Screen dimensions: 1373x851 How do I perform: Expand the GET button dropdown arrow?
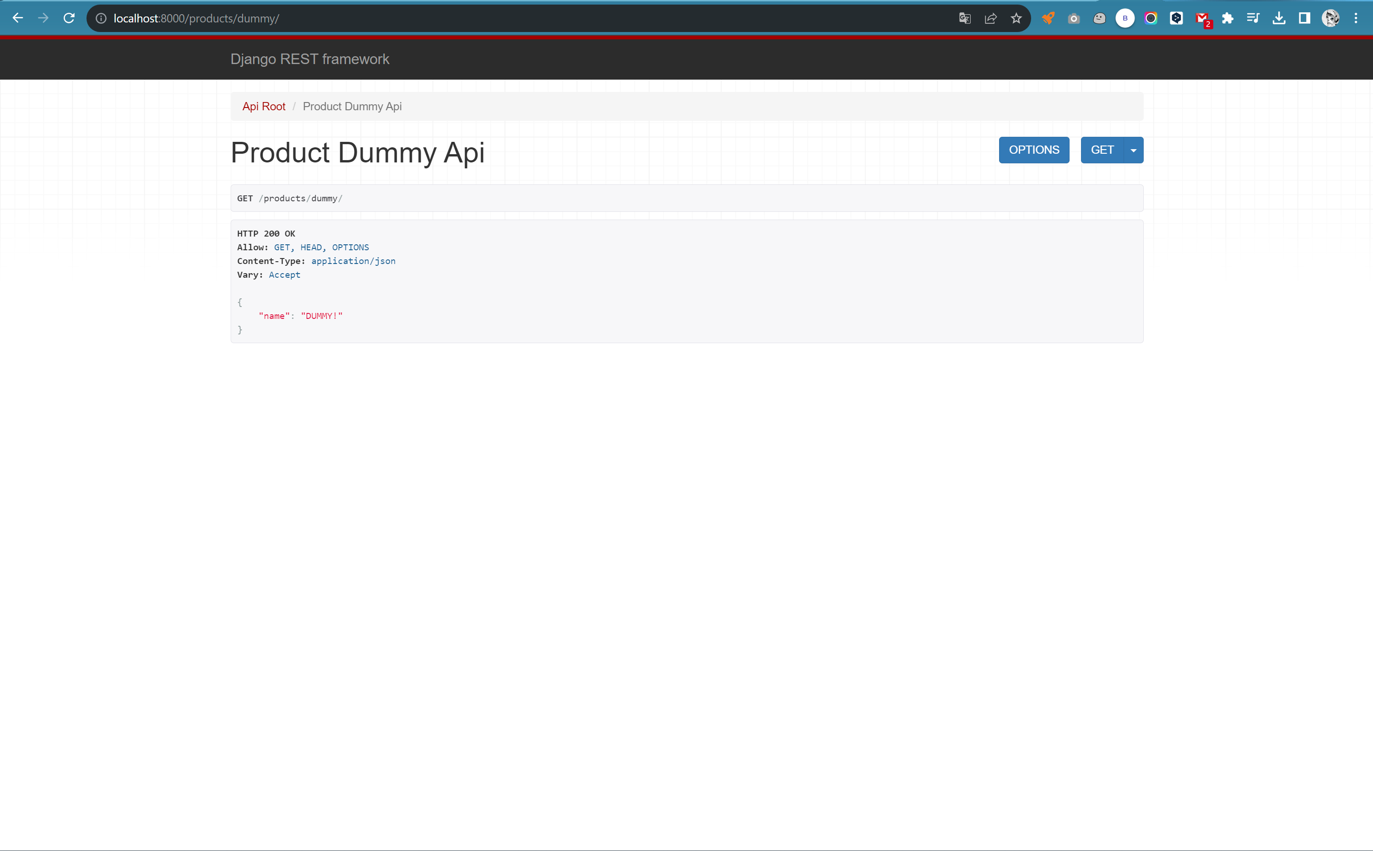(1133, 150)
